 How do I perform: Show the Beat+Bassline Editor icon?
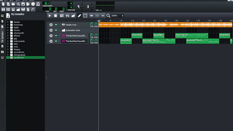click(8, 10)
